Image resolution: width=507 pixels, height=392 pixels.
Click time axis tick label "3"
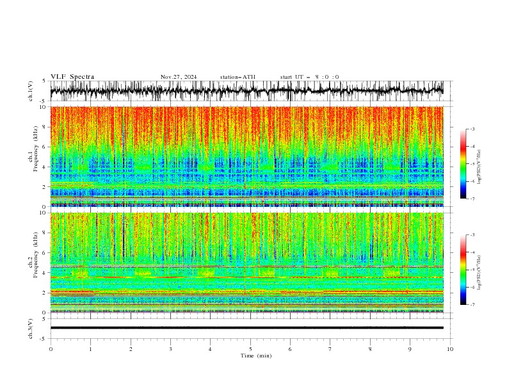(x=170, y=349)
